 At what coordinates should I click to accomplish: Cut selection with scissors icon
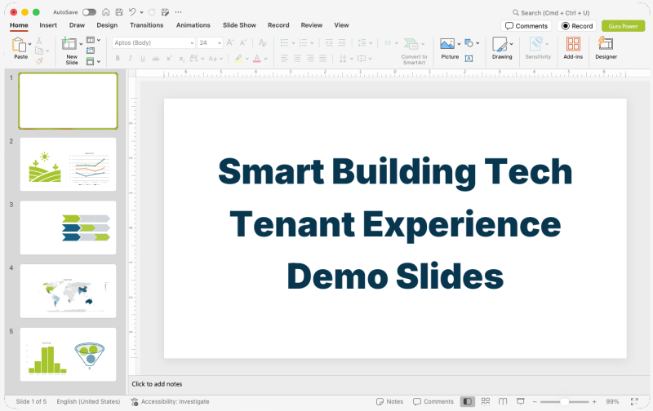[x=38, y=40]
